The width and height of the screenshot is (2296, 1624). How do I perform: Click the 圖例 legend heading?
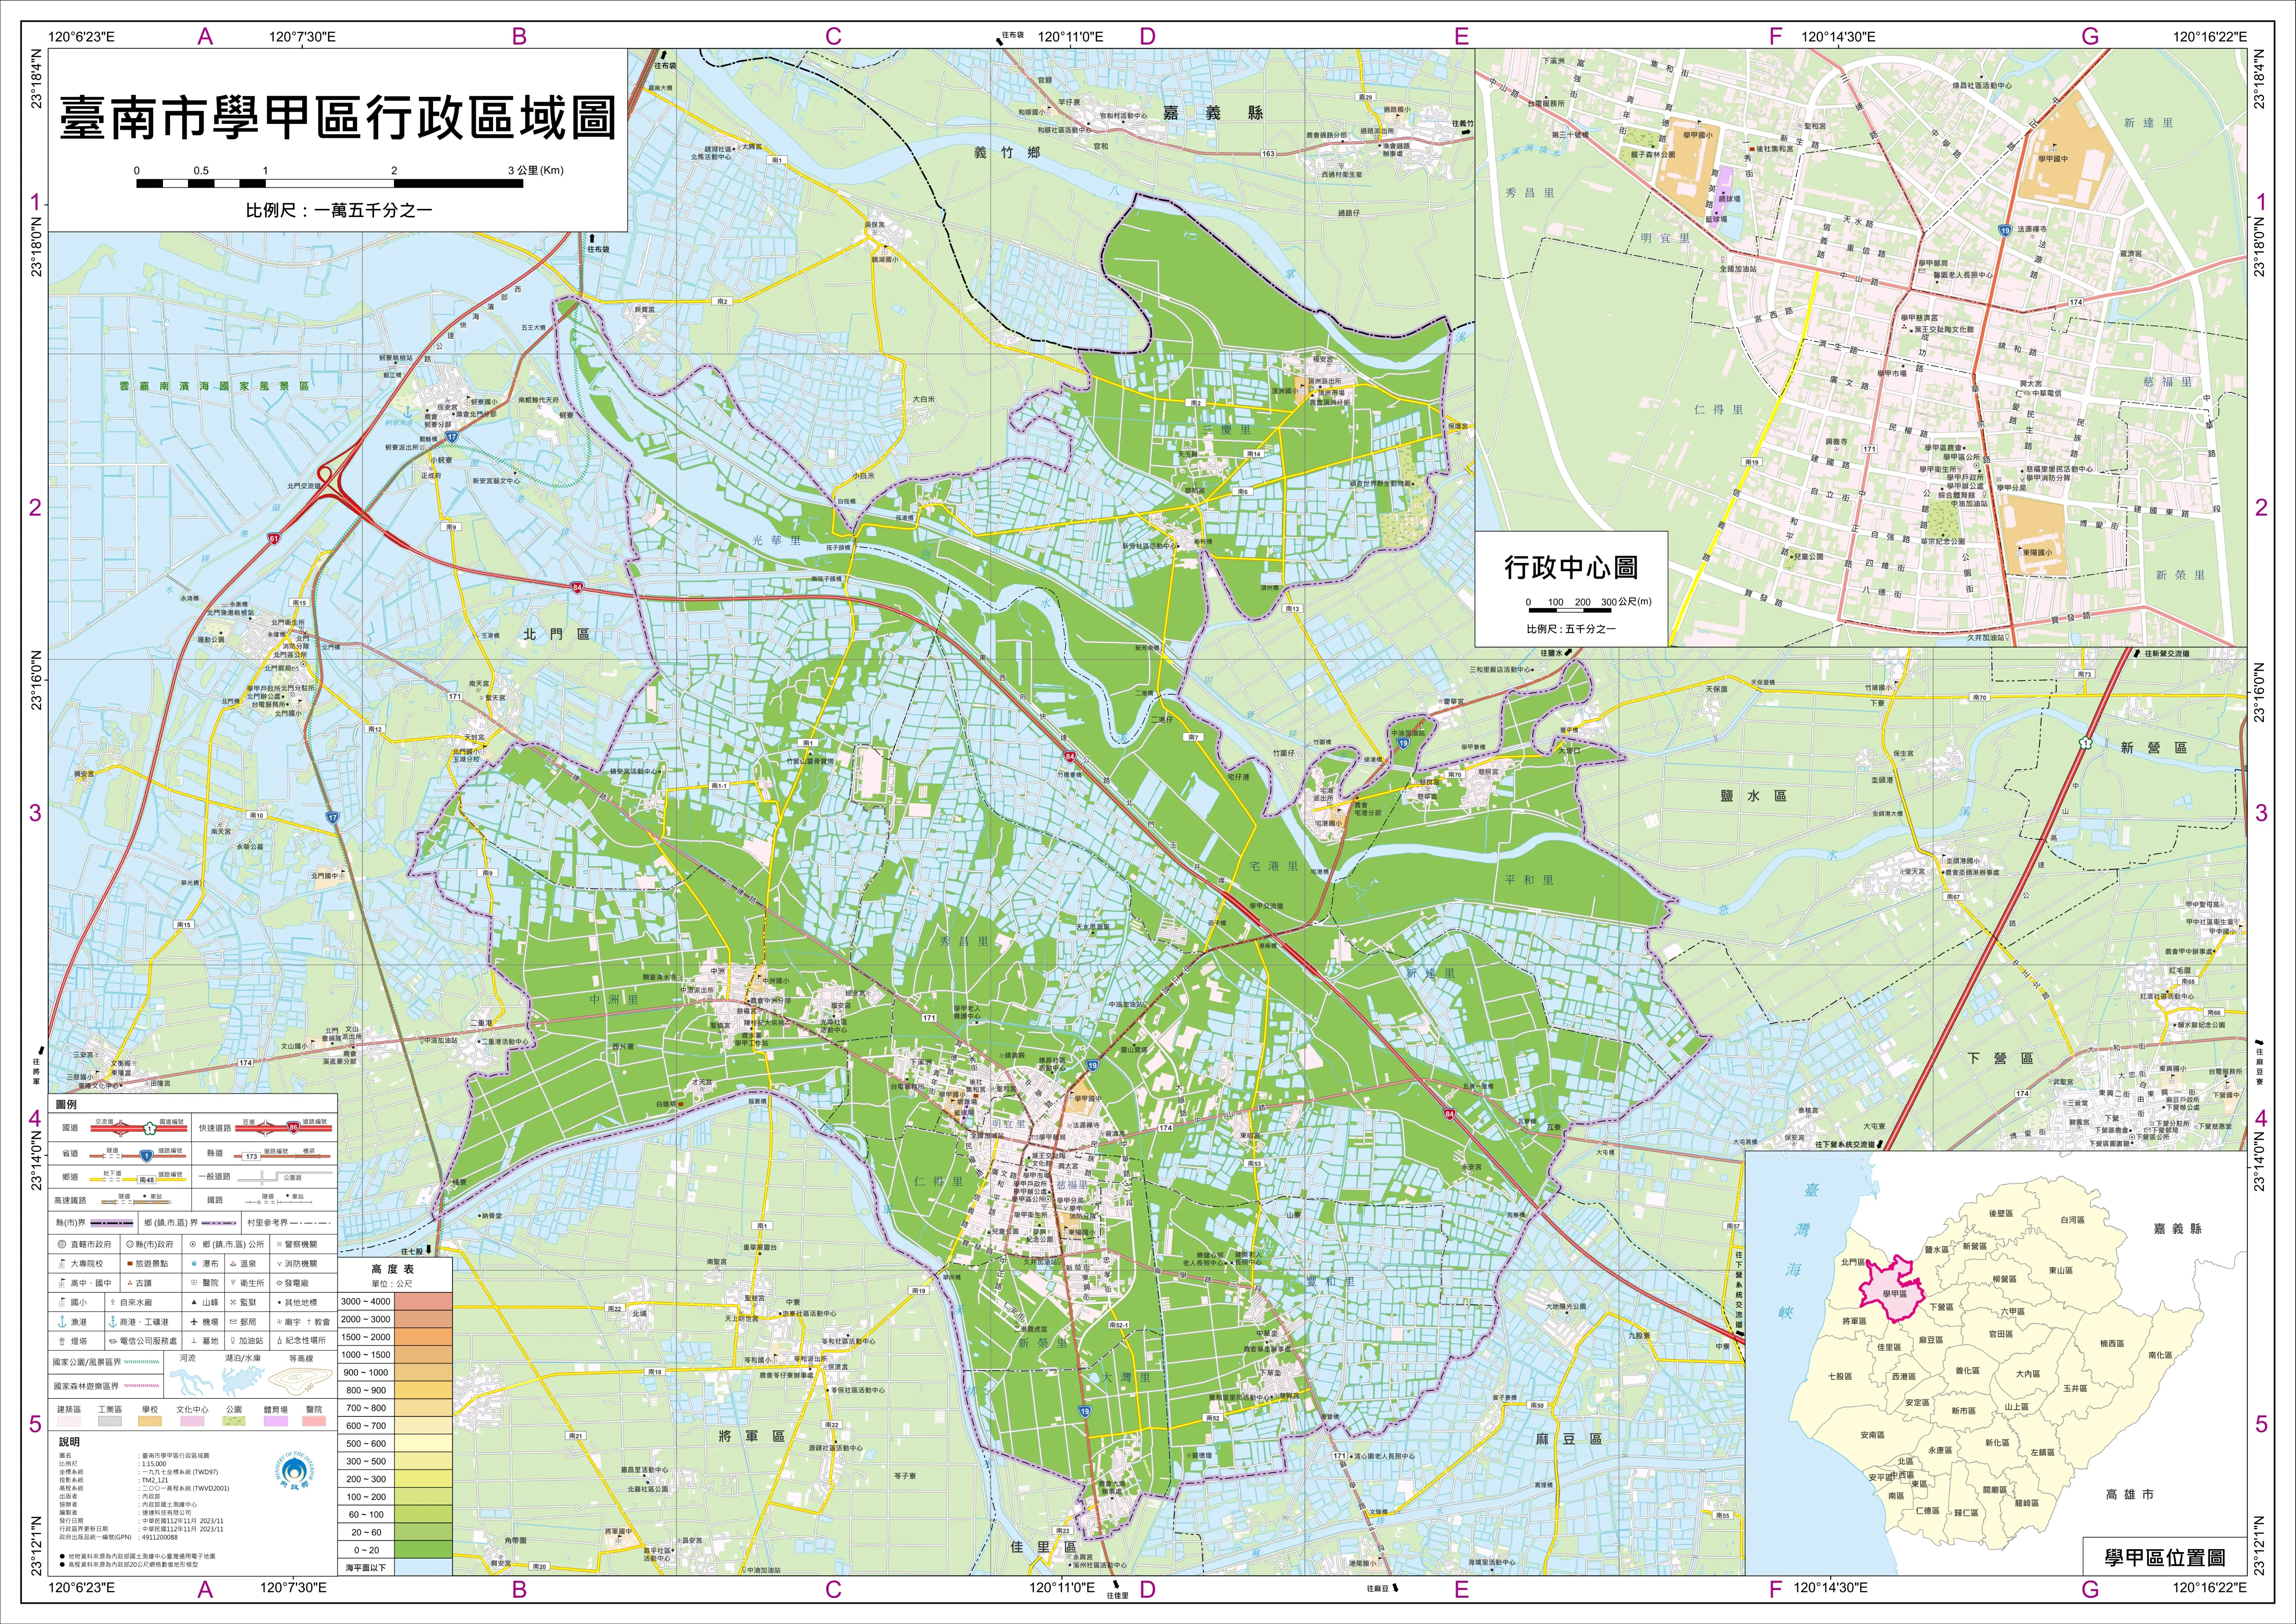(x=66, y=1105)
